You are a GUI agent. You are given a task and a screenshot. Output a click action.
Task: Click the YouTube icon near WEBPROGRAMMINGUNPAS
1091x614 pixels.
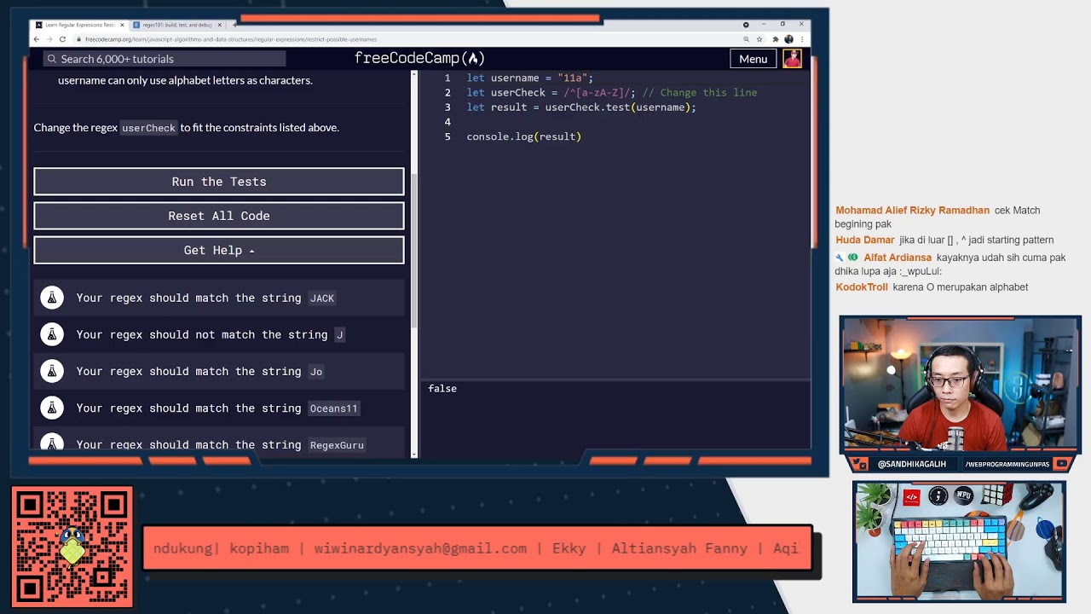pos(1061,464)
